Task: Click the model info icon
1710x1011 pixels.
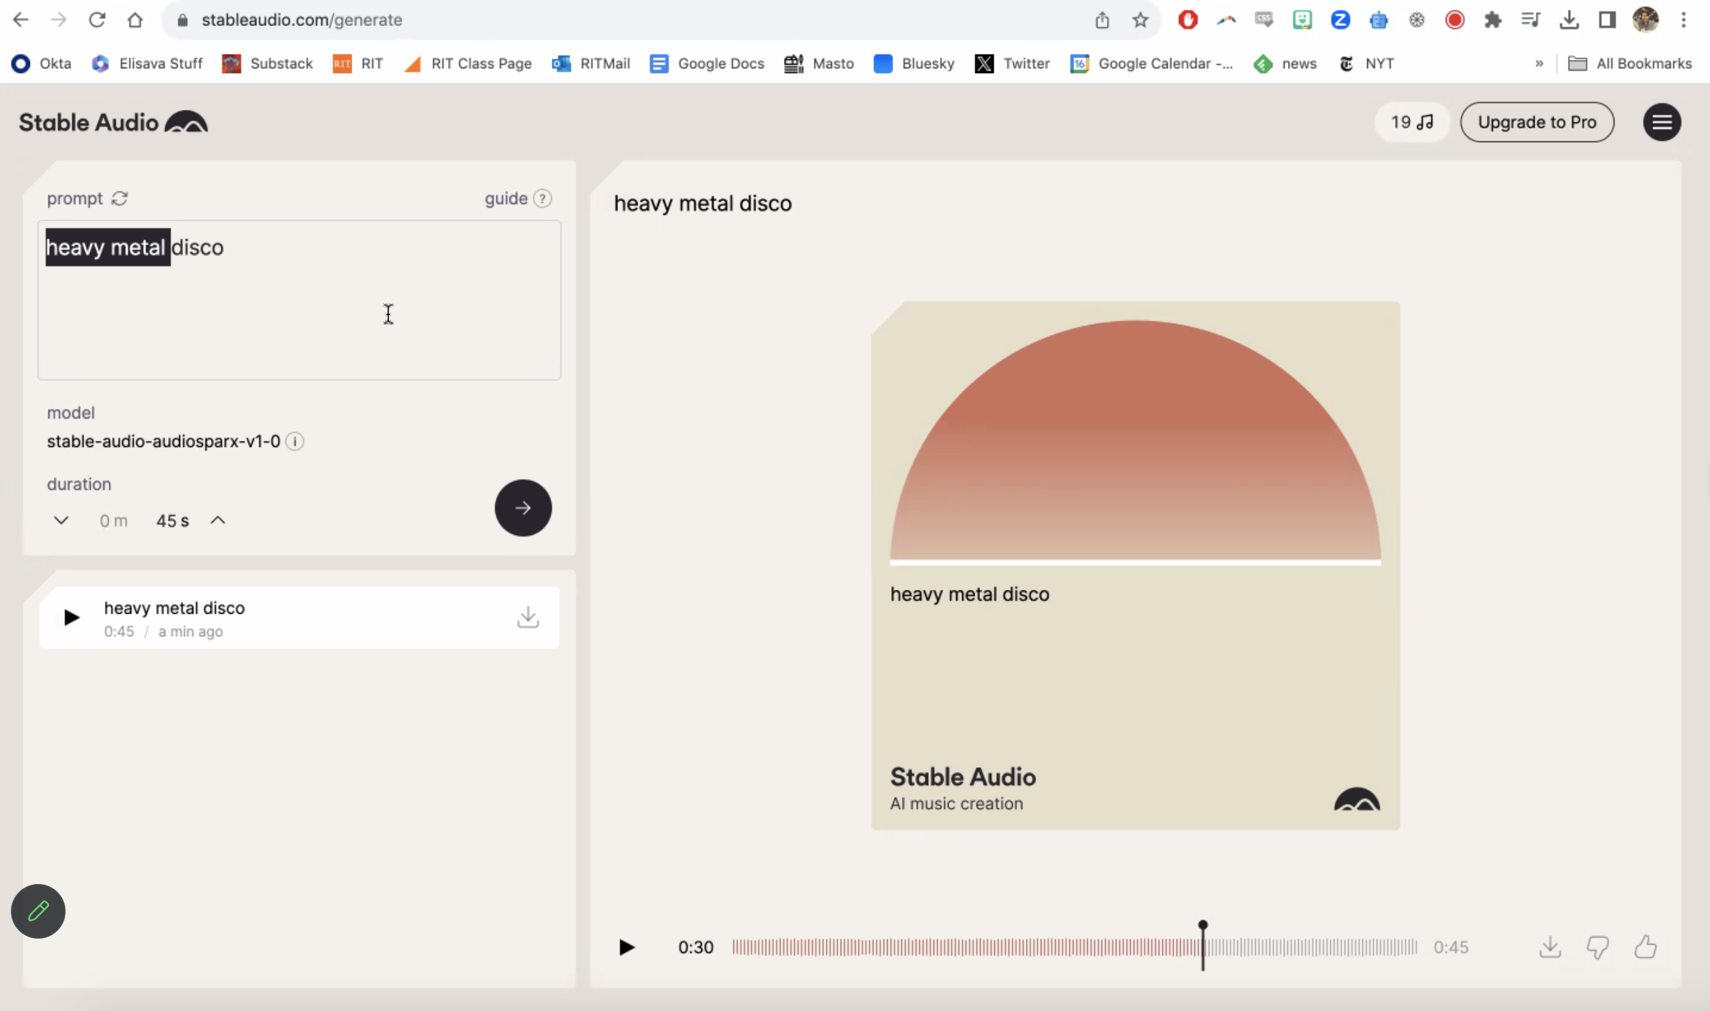Action: (295, 442)
